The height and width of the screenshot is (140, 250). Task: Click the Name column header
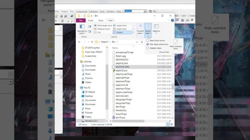point(115,48)
